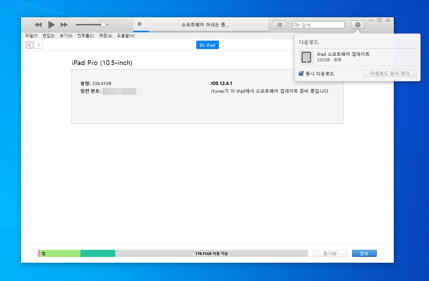Go back with the left arrow
The height and width of the screenshot is (281, 429).
click(30, 45)
